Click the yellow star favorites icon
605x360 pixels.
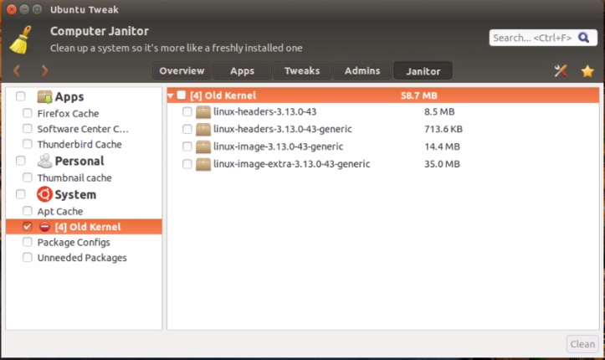coord(587,71)
